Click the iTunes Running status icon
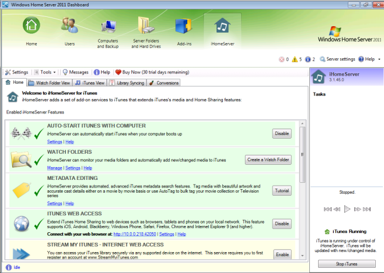 point(327,232)
